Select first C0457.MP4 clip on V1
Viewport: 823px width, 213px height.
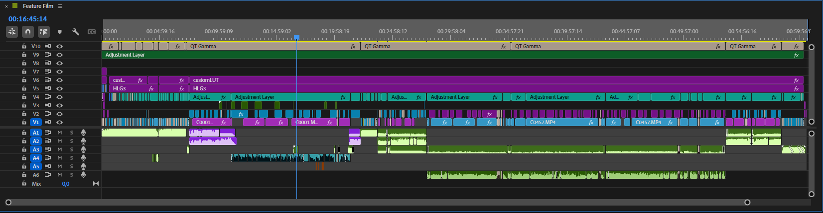coord(562,122)
